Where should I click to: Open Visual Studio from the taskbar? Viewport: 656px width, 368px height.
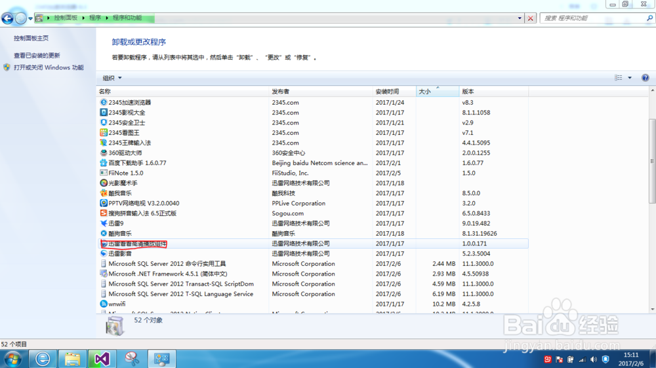pos(102,359)
